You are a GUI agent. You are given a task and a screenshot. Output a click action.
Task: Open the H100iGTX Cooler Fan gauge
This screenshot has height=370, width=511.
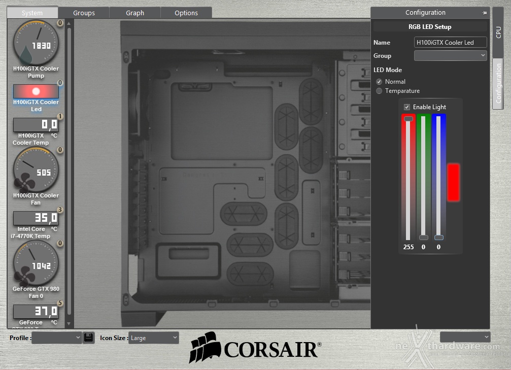coord(36,170)
